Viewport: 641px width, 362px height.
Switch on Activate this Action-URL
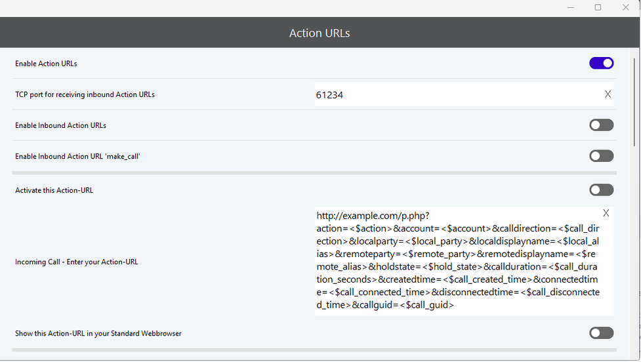(x=602, y=190)
